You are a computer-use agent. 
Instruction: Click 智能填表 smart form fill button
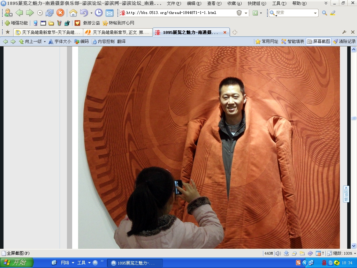(x=293, y=42)
